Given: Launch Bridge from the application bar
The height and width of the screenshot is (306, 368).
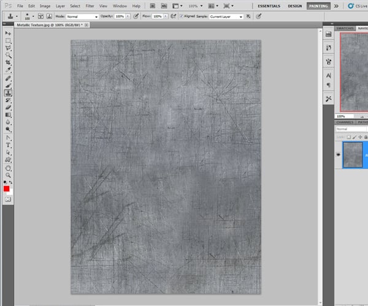Looking at the screenshot, I should pyautogui.click(x=153, y=6).
